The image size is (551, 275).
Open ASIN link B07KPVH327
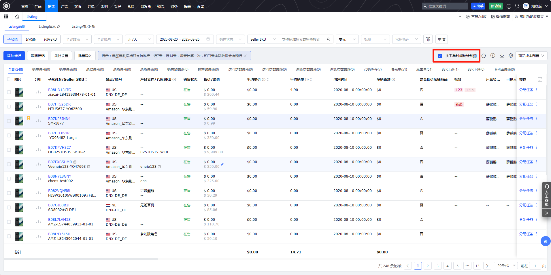click(59, 148)
